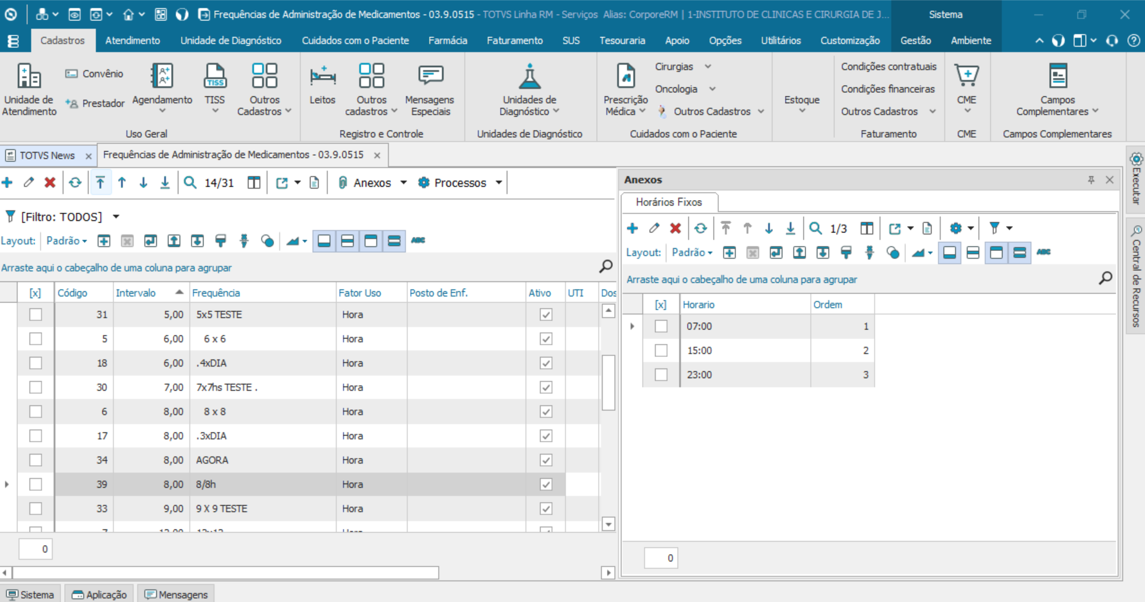Switch to the Farmácia ribbon tab
This screenshot has height=602, width=1145.
[x=448, y=41]
